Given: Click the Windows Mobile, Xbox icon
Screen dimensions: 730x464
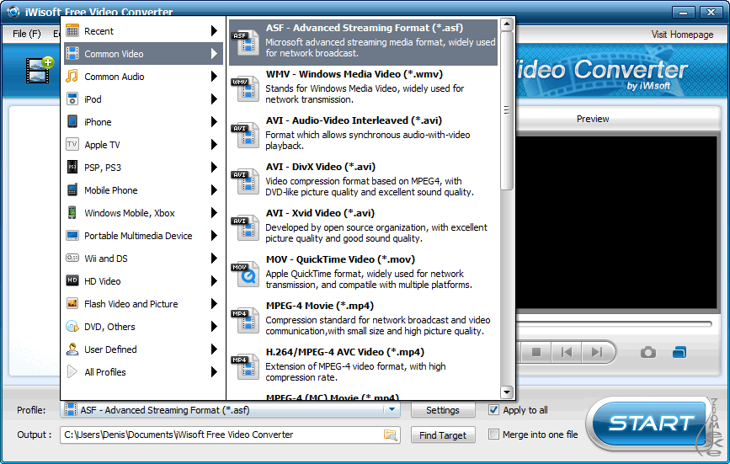Looking at the screenshot, I should coord(72,213).
